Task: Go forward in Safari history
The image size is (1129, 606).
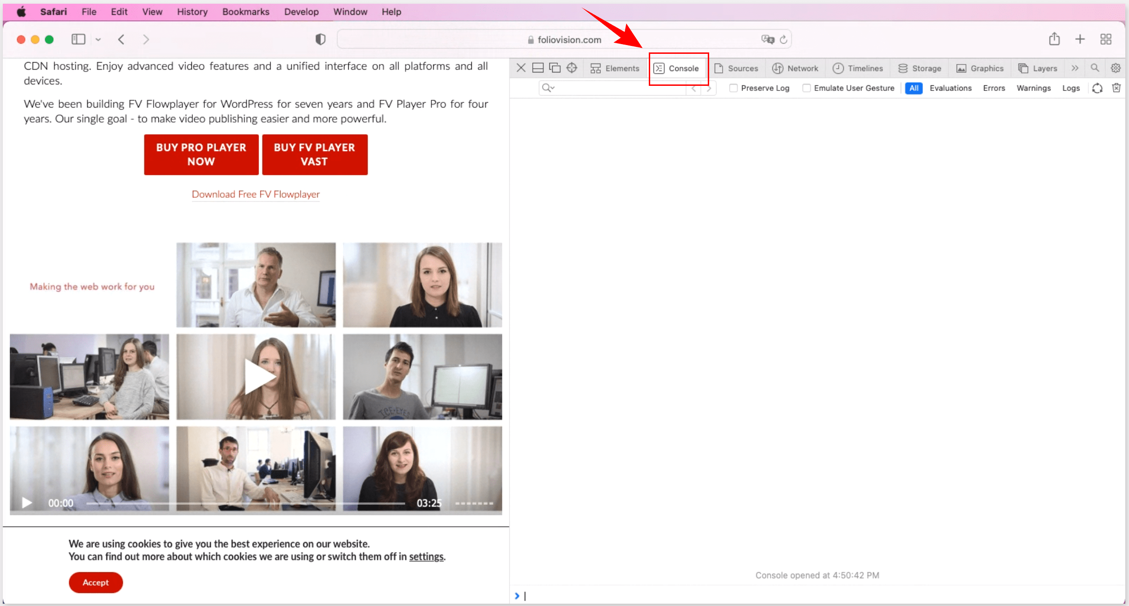Action: [146, 39]
